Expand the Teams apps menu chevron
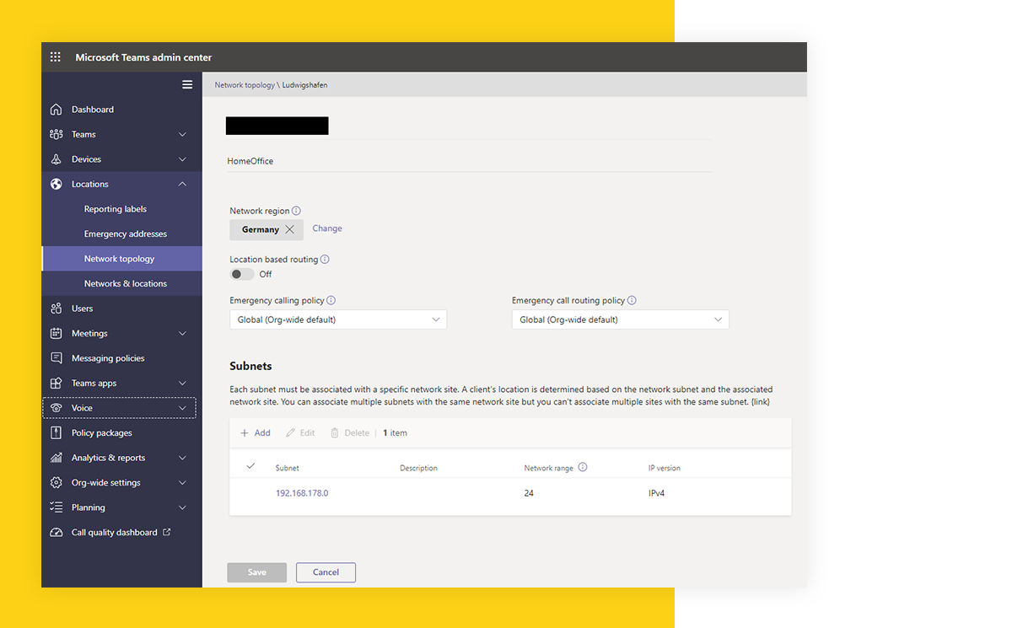The height and width of the screenshot is (628, 1012). (x=182, y=383)
